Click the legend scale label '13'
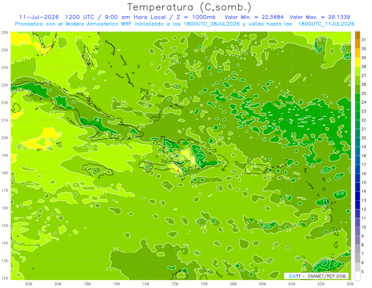This screenshot has height=288, width=372. pos(364,200)
